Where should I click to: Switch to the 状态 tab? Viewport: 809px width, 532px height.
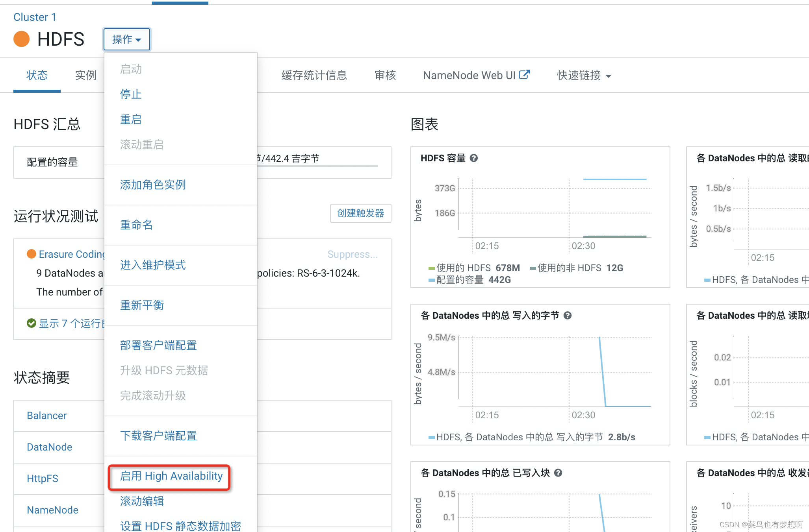point(37,75)
